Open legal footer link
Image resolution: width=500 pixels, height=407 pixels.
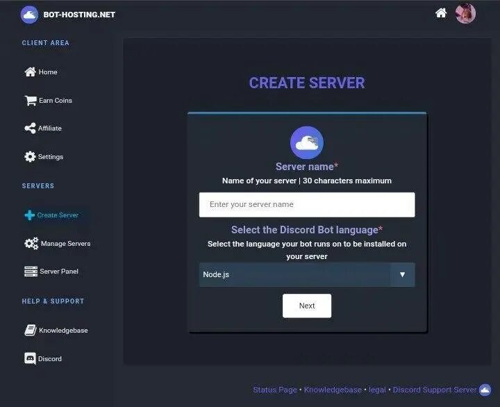tap(377, 390)
